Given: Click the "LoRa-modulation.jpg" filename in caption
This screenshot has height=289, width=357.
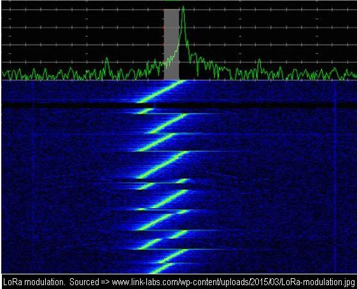Looking at the screenshot, I should 318,282.
